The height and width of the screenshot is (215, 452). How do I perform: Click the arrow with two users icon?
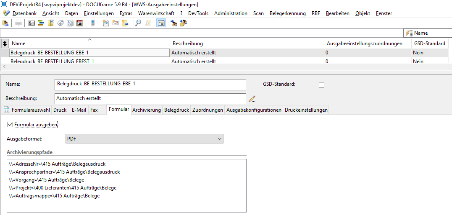(x=174, y=23)
